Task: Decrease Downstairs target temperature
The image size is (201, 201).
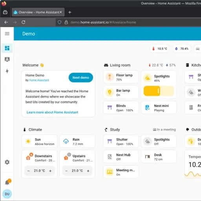Action: click(29, 171)
